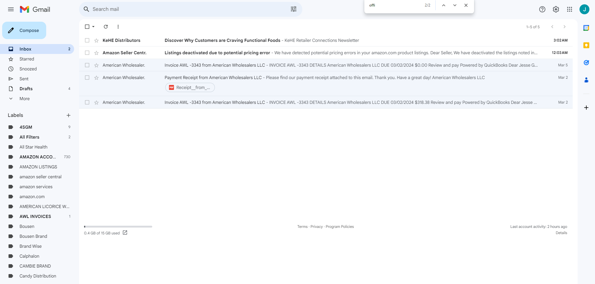The image size is (595, 284).
Task: Open the Receipt PDF attachment chip
Action: point(190,87)
